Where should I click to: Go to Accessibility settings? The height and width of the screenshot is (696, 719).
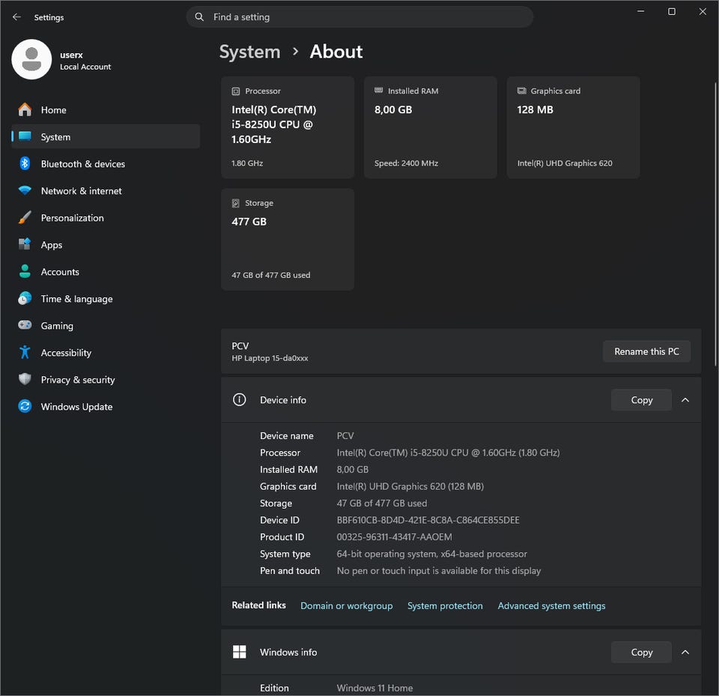[x=106, y=352]
